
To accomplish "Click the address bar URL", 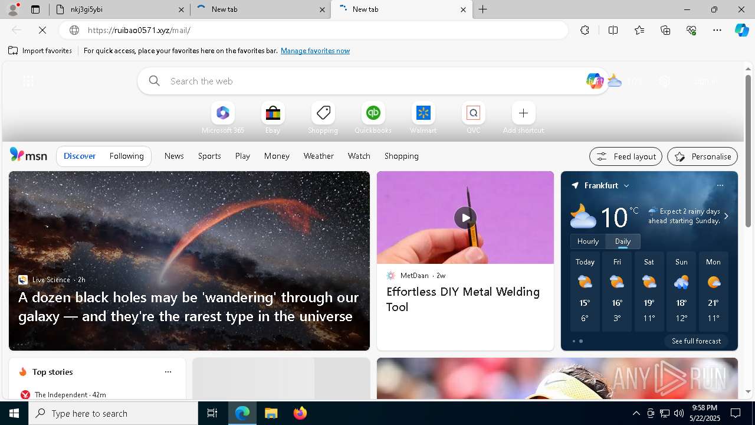I will (139, 30).
